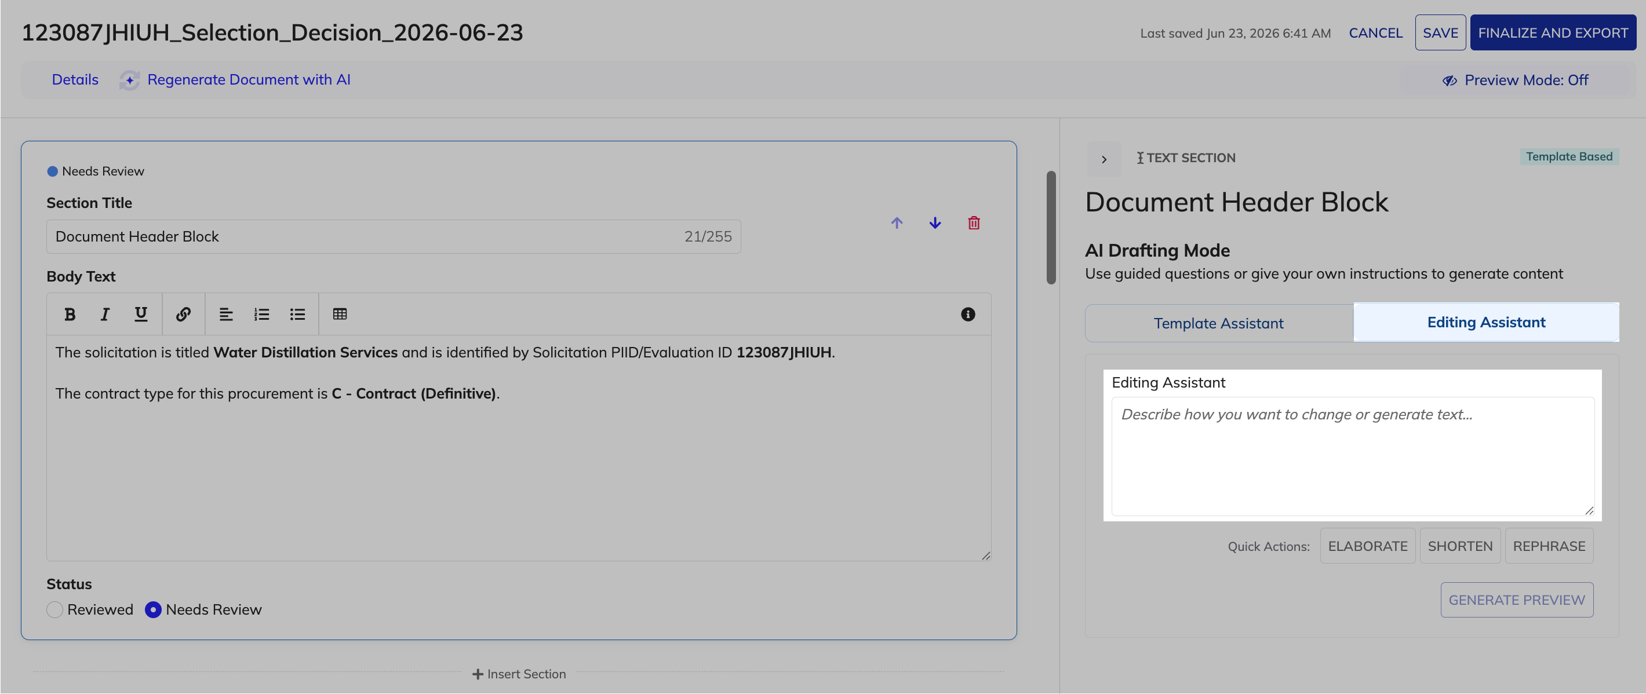
Task: Toggle italic formatting in Body Text toolbar
Action: pos(105,314)
